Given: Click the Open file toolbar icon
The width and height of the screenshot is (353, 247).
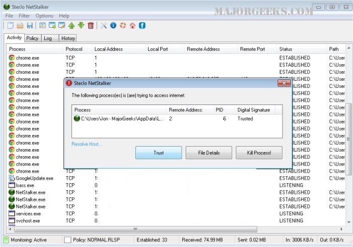Looking at the screenshot, I should pos(20,25).
